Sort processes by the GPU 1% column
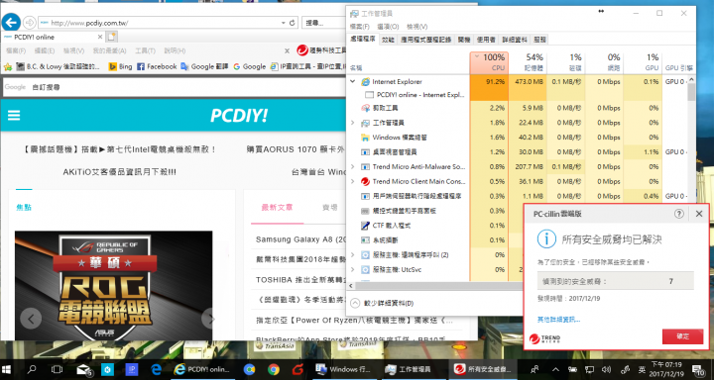714x380 pixels. point(643,62)
